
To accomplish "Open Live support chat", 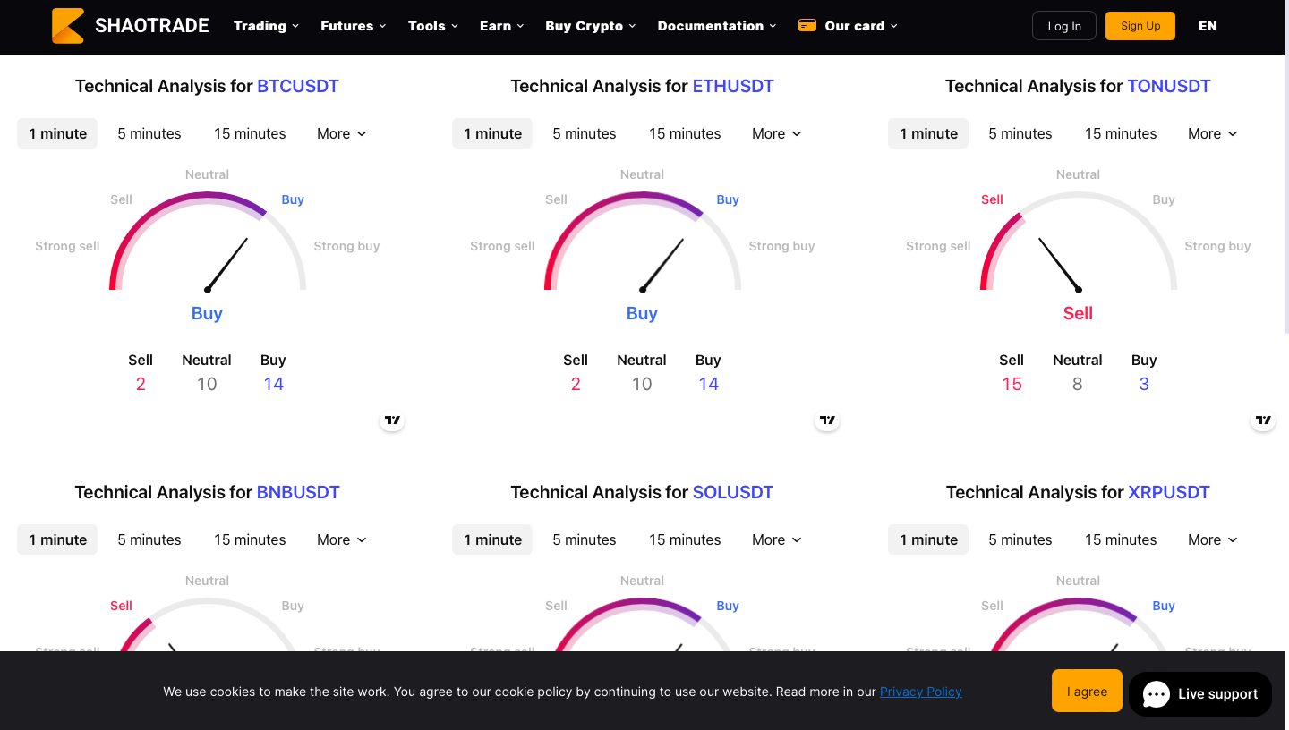I will click(1200, 694).
